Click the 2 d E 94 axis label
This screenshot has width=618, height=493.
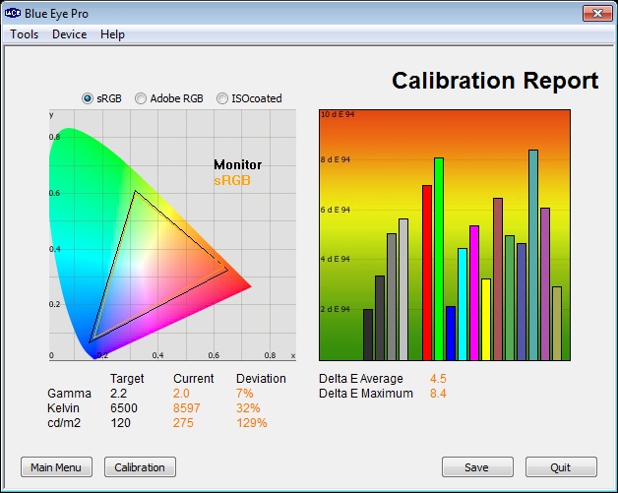(x=335, y=309)
